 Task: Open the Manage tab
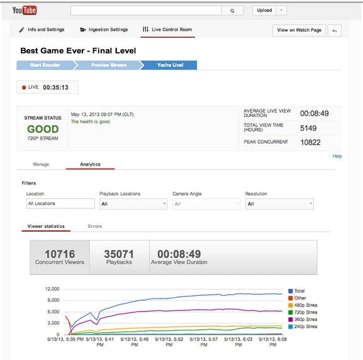click(x=41, y=164)
